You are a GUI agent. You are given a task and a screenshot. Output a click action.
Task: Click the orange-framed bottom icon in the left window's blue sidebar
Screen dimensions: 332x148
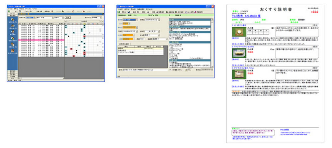pyautogui.click(x=12, y=51)
